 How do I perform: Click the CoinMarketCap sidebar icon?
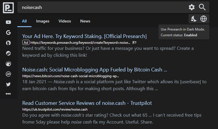click(8, 74)
